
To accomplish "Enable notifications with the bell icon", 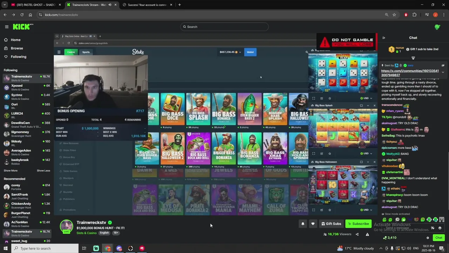I will coord(303,224).
